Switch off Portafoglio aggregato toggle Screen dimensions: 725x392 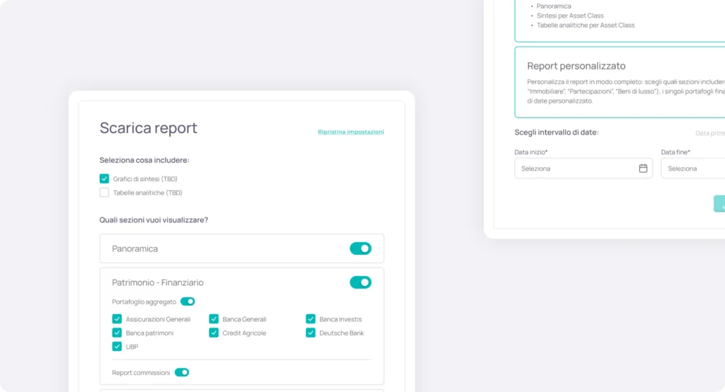[x=188, y=301]
